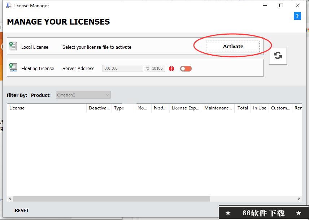Close the License Manager window
This screenshot has width=309, height=220.
click(298, 5)
